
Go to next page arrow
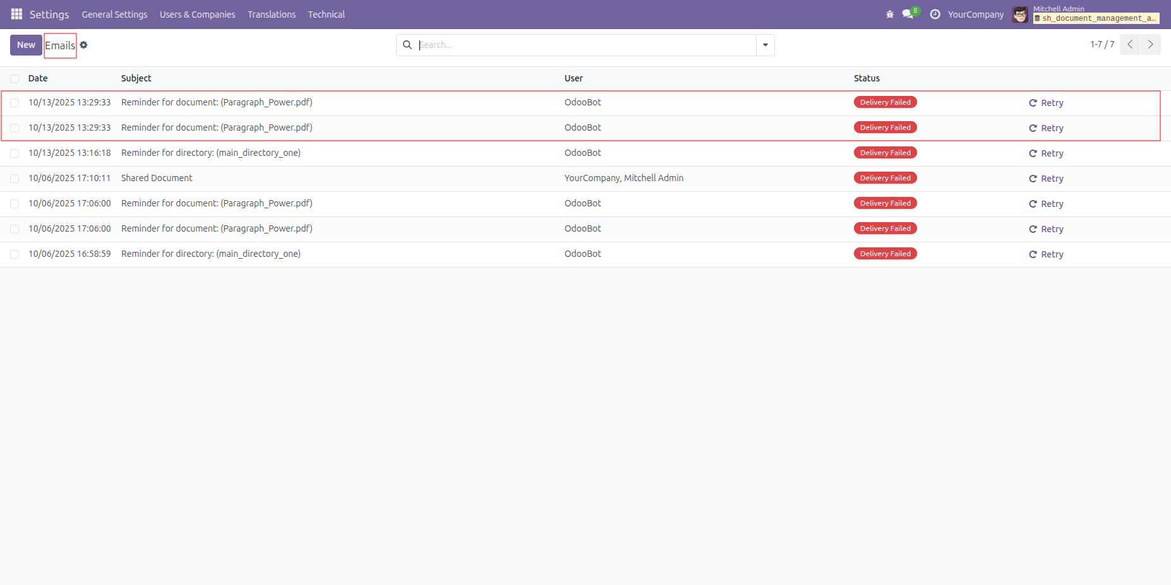pos(1150,44)
